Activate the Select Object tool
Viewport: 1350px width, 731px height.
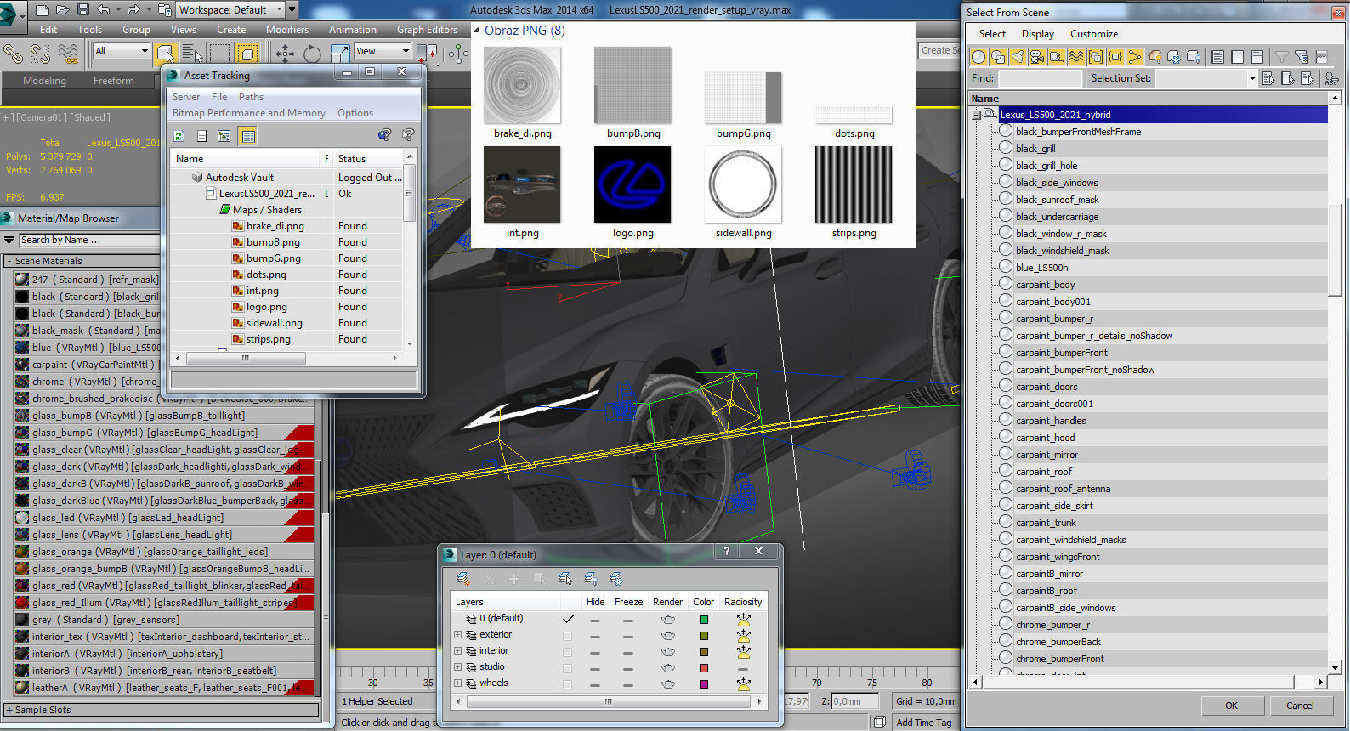165,54
